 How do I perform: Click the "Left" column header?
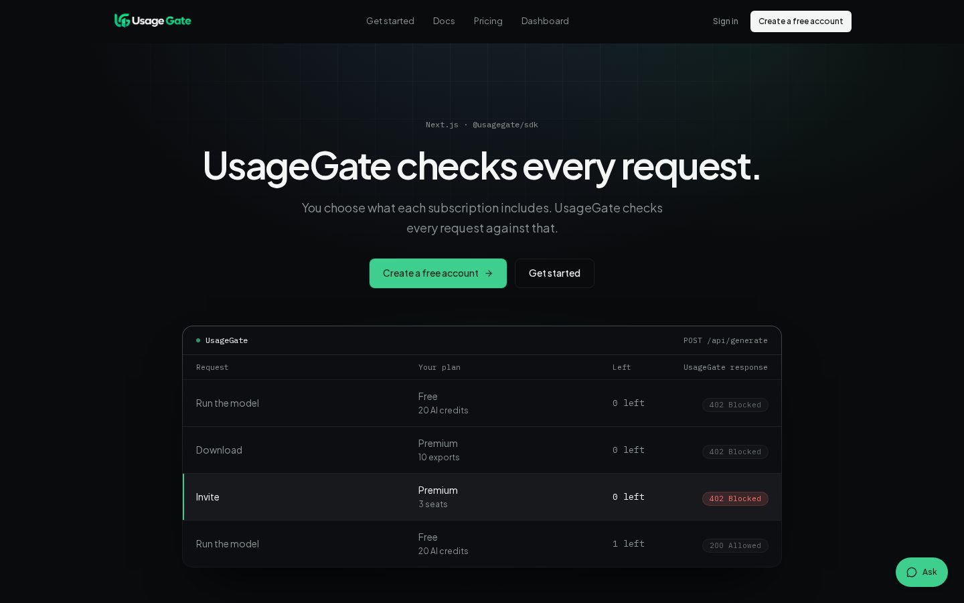pyautogui.click(x=622, y=367)
